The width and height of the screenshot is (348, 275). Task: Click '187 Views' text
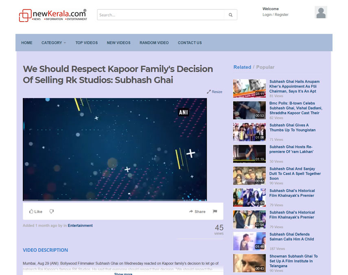[277, 249]
